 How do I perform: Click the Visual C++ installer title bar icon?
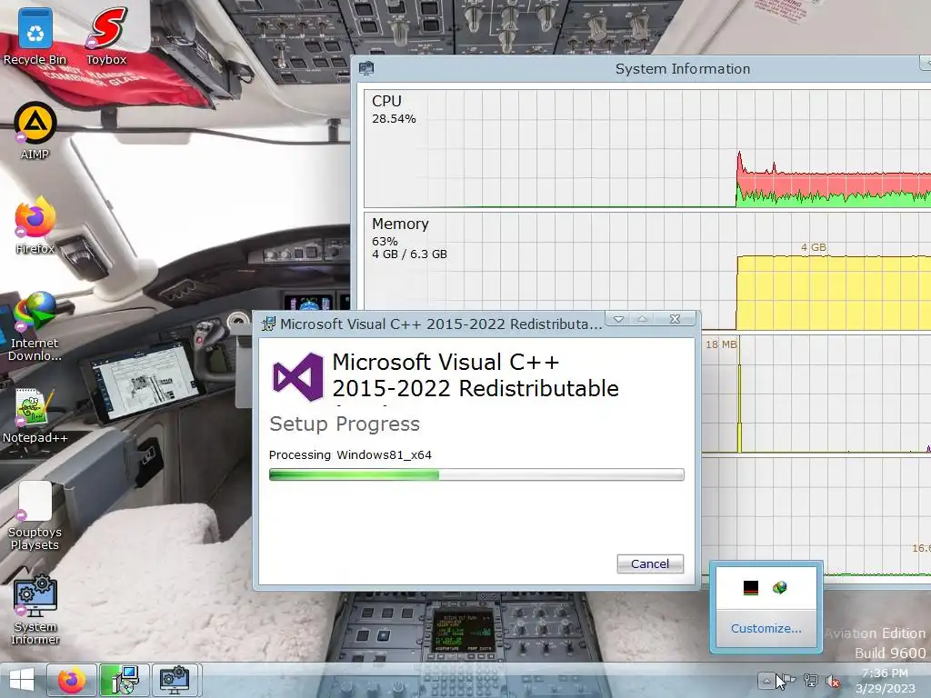(x=268, y=324)
